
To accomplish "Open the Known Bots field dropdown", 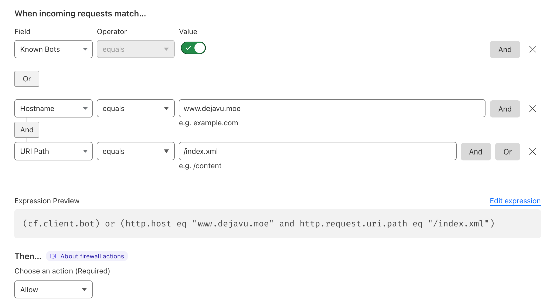I will [x=53, y=49].
